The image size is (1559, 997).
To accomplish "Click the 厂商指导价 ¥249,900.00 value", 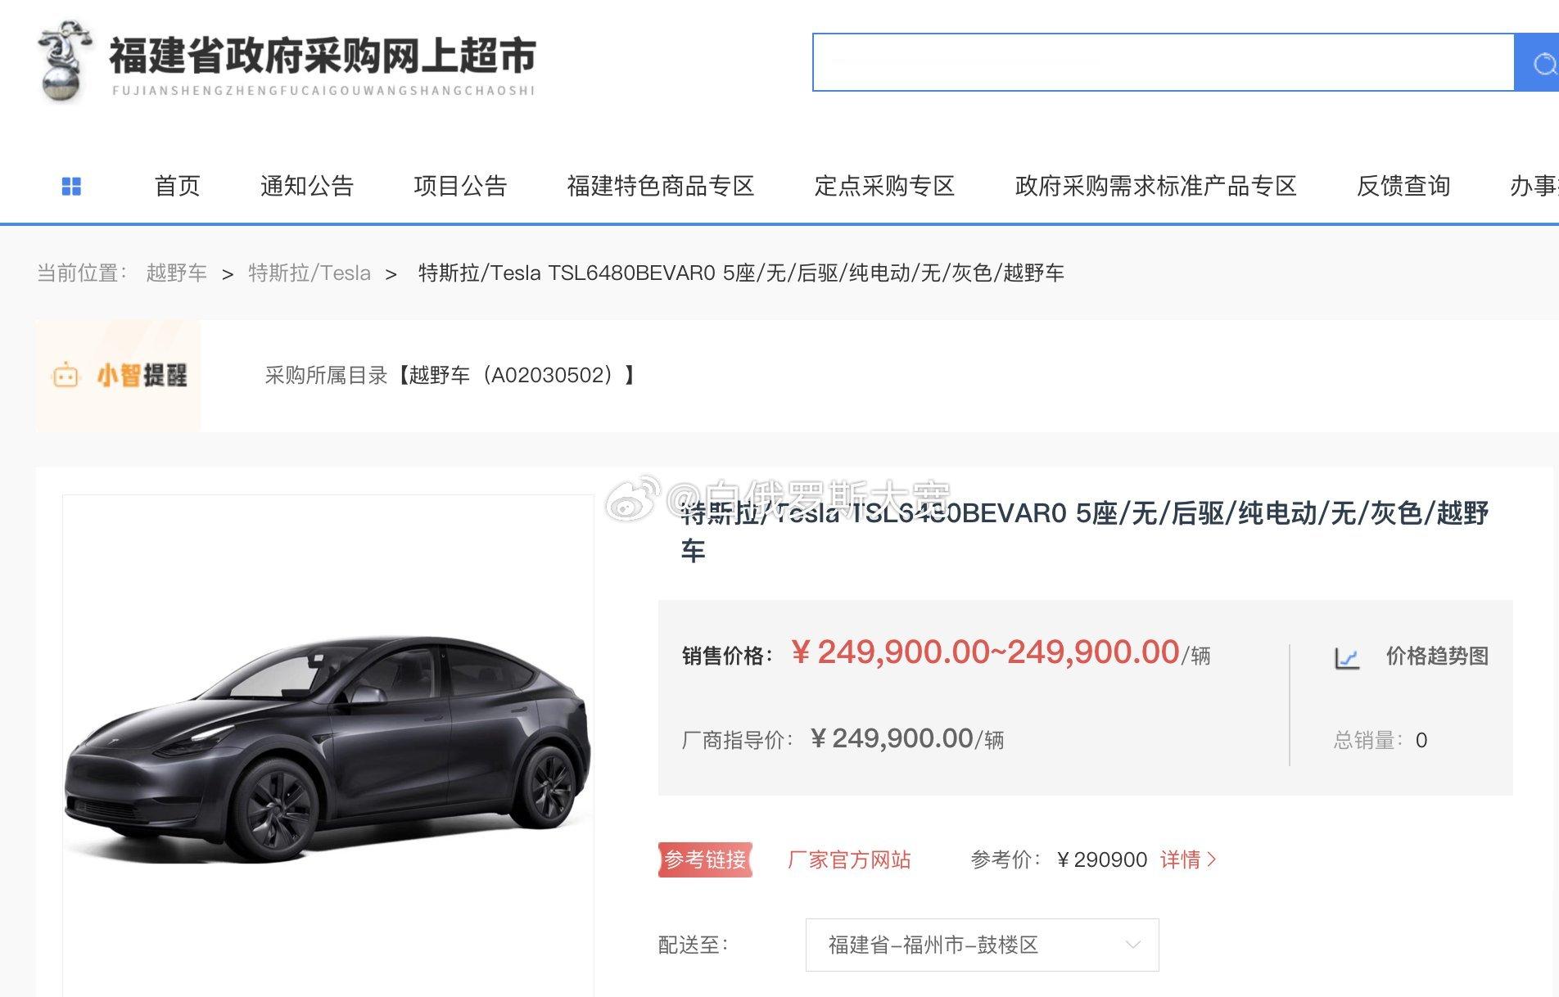I will (892, 738).
